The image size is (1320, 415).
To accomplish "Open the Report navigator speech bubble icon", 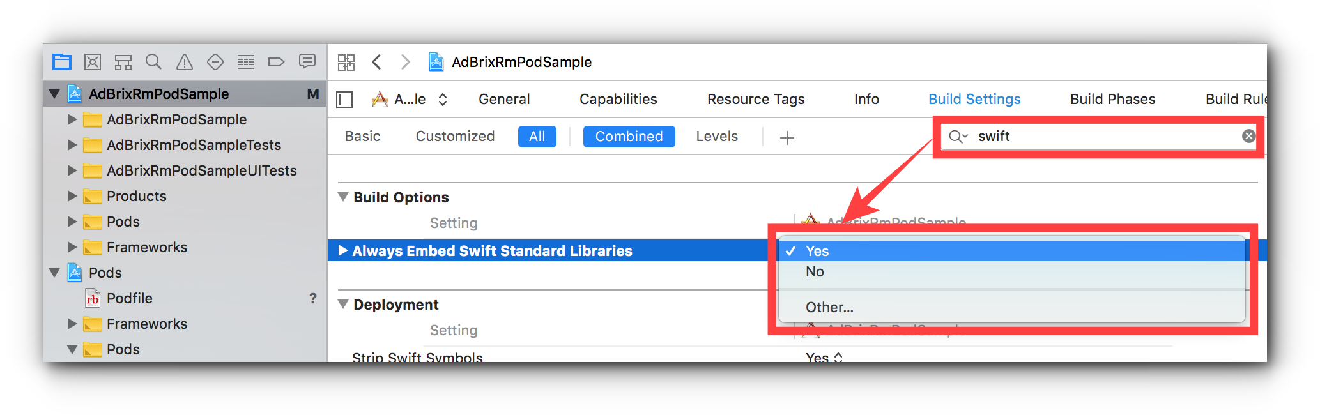I will (x=307, y=61).
